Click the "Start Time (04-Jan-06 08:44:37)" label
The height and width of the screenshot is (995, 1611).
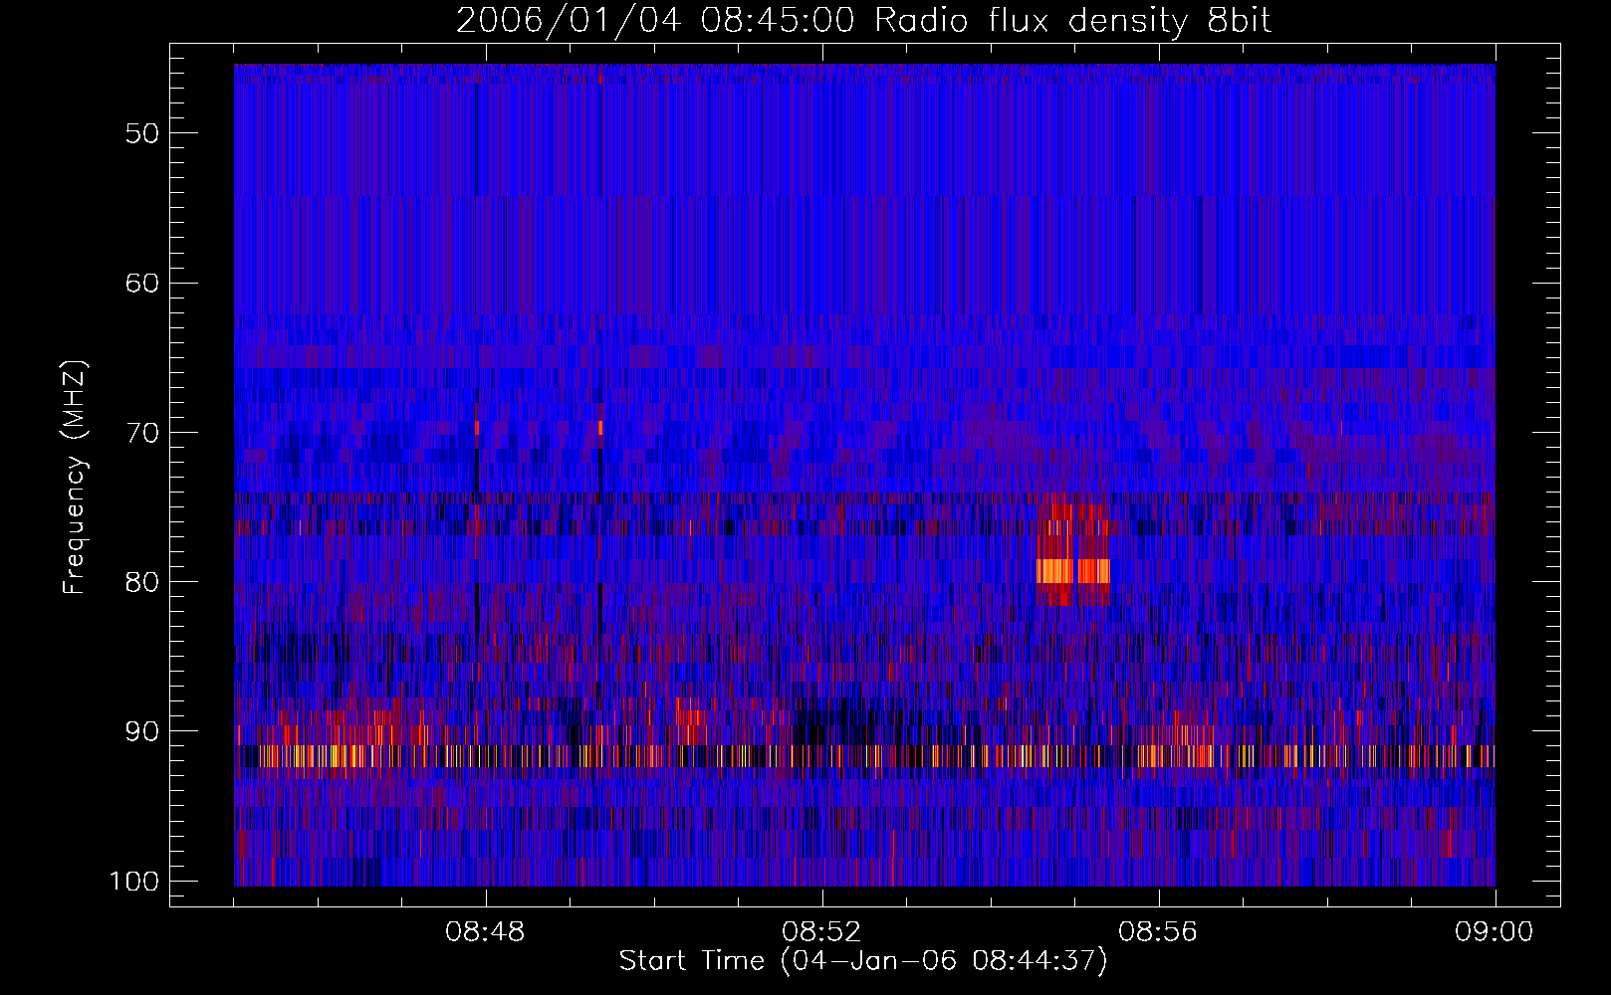tap(863, 961)
